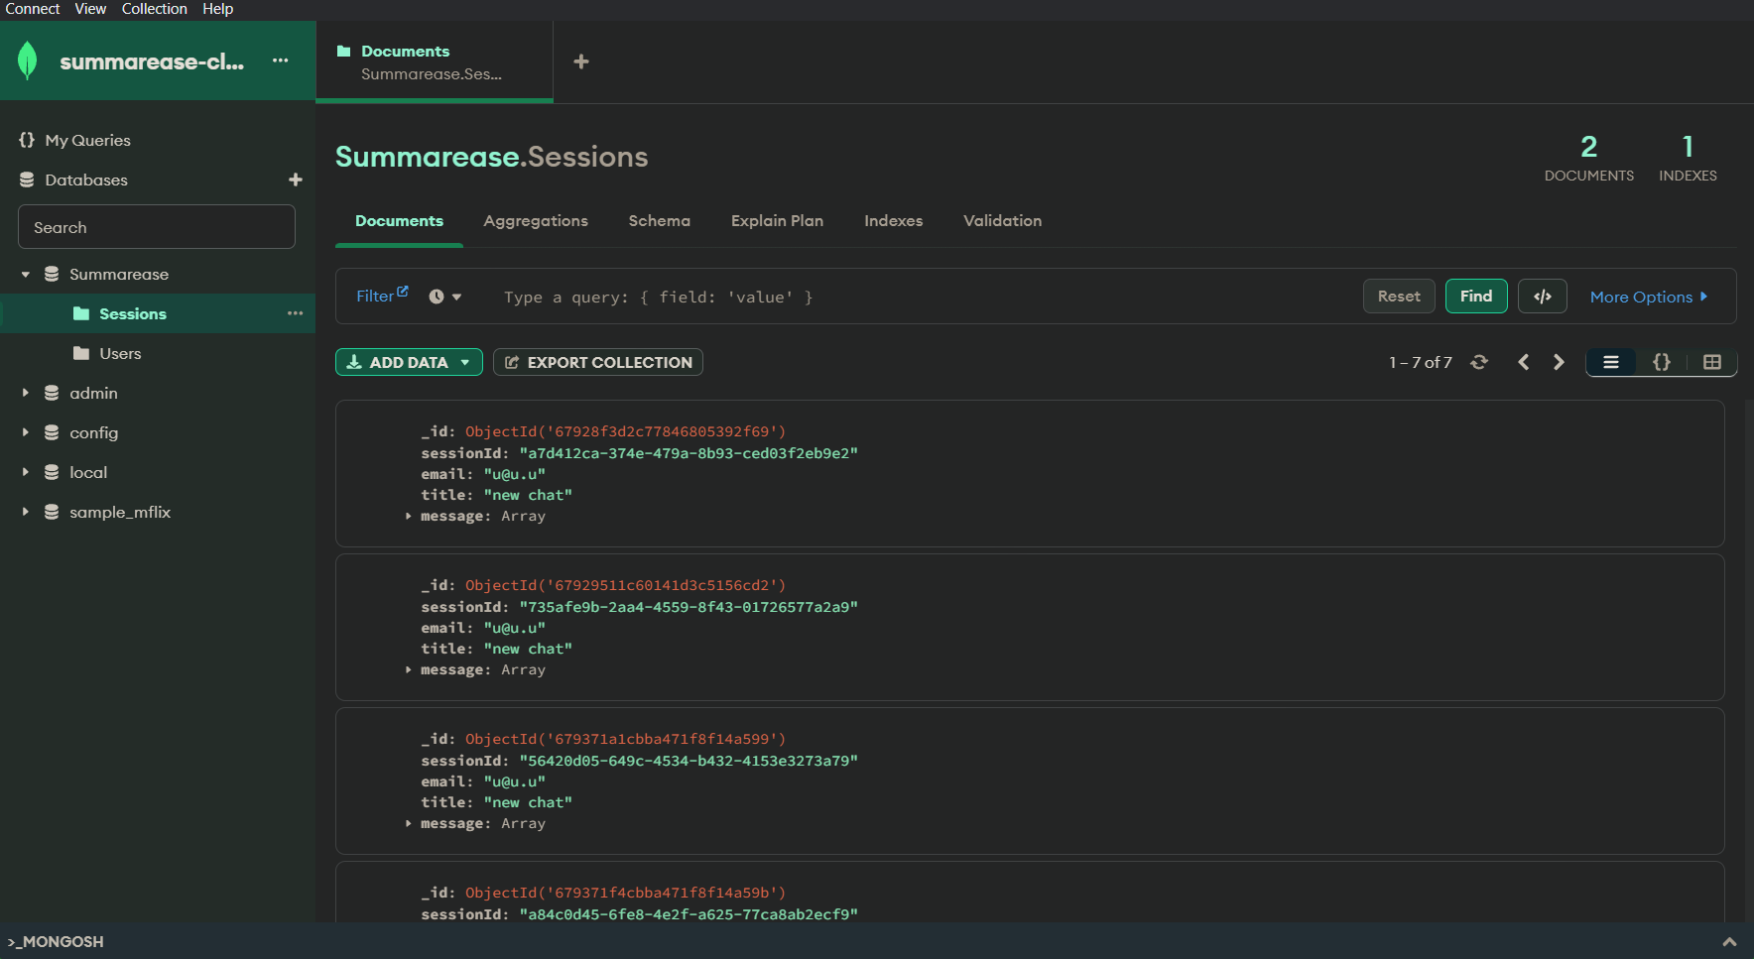Open connection options three-dot menu
The image size is (1754, 959).
[x=281, y=60]
